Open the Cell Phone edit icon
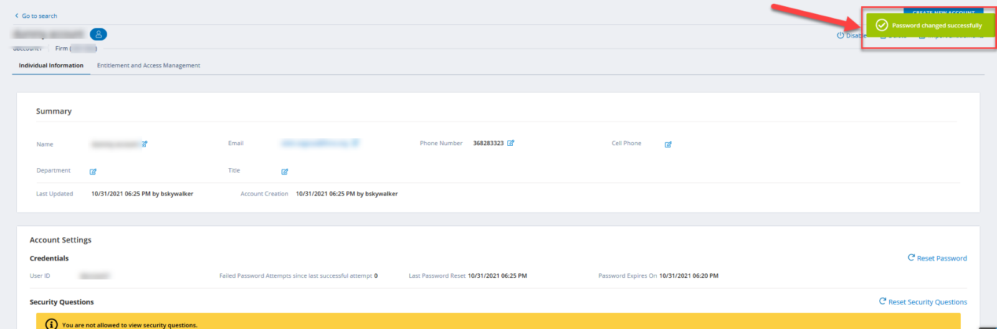The height and width of the screenshot is (329, 997). coord(668,145)
